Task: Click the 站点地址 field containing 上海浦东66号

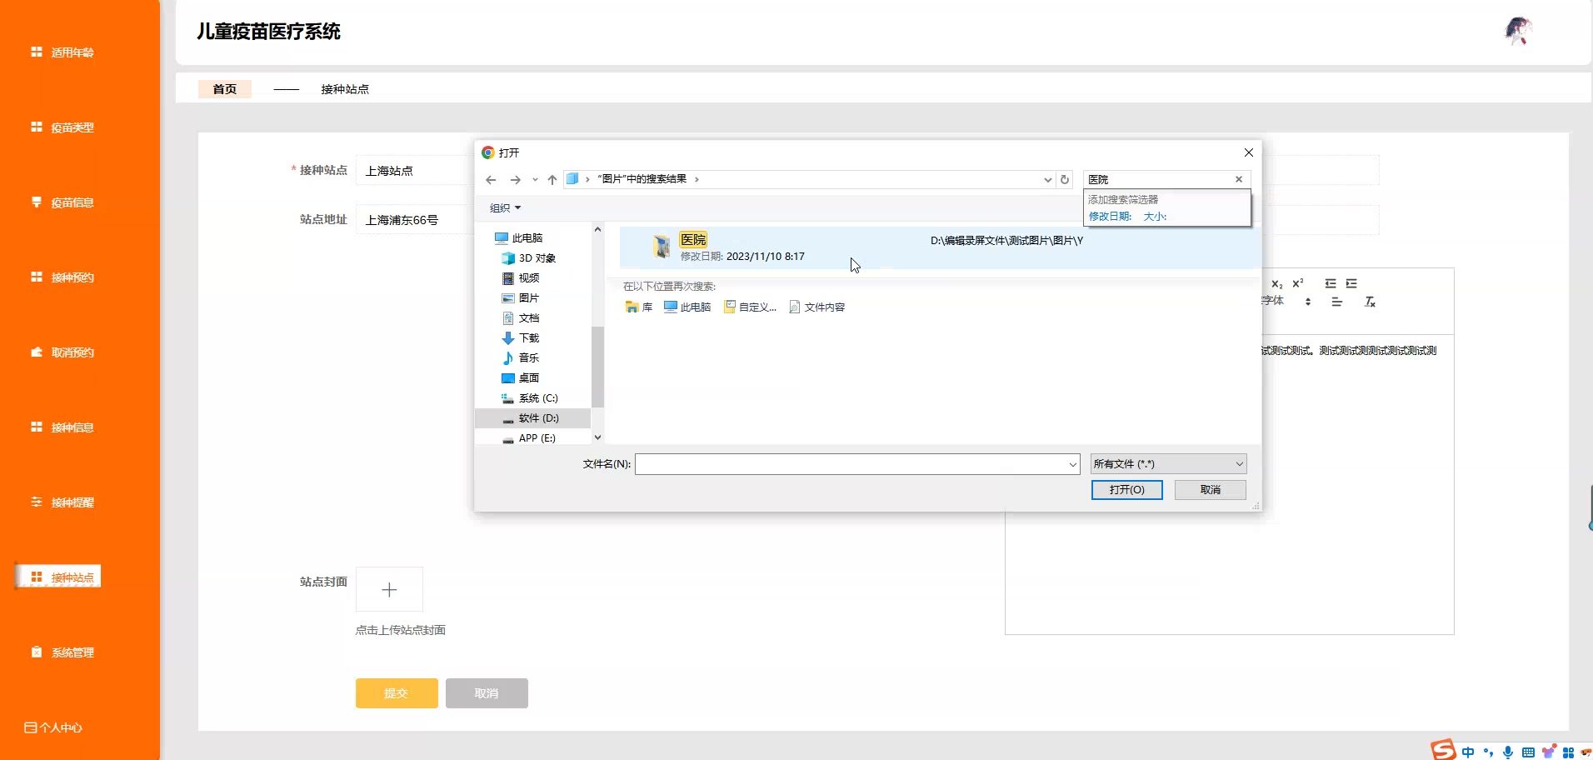Action: pyautogui.click(x=415, y=220)
